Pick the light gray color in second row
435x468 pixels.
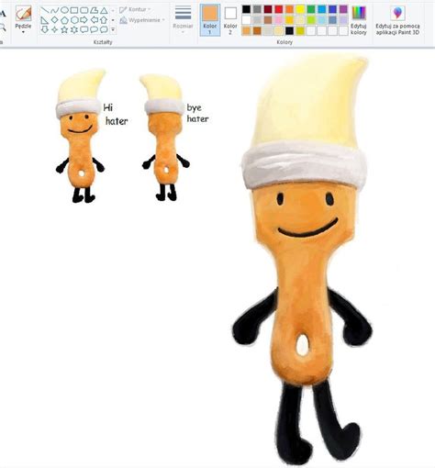257,20
